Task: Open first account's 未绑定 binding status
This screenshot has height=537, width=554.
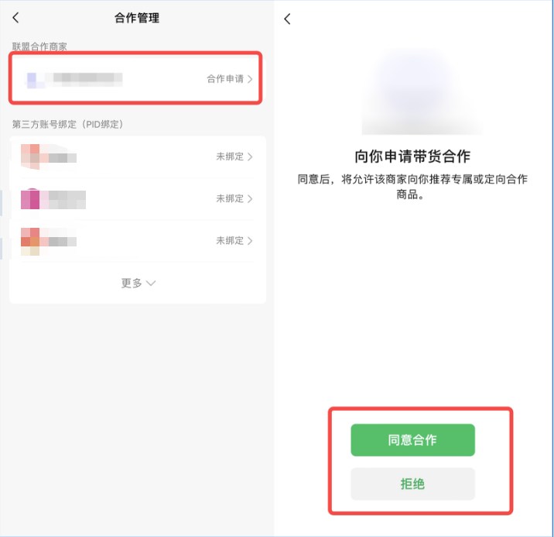Action: [x=234, y=157]
